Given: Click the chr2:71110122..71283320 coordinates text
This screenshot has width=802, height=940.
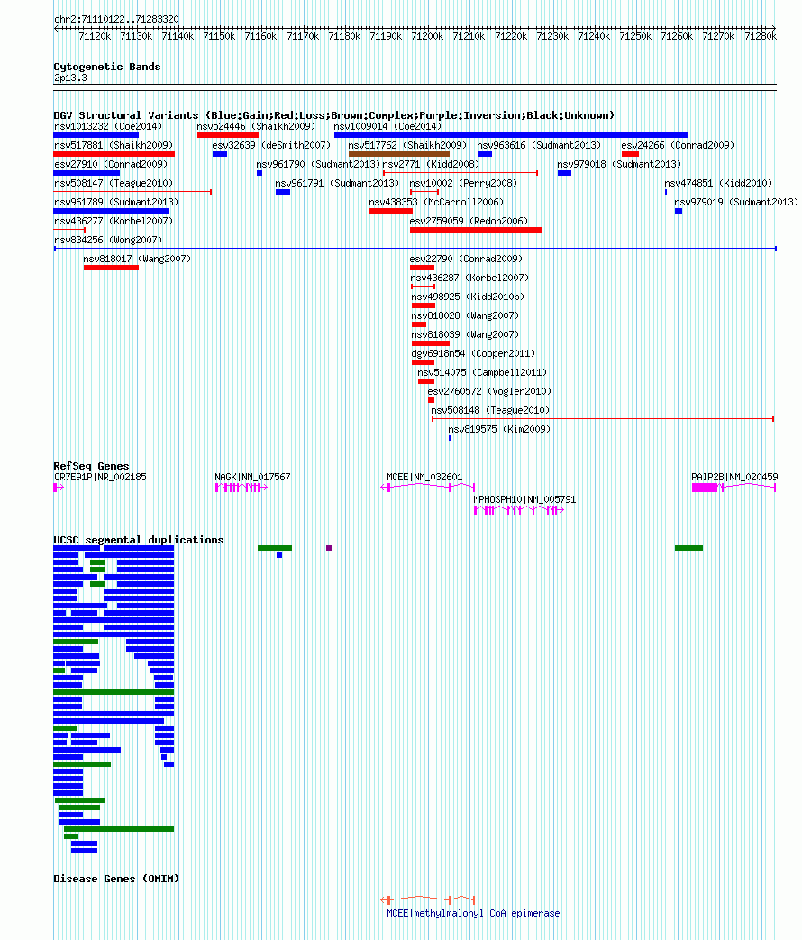Looking at the screenshot, I should coord(116,19).
